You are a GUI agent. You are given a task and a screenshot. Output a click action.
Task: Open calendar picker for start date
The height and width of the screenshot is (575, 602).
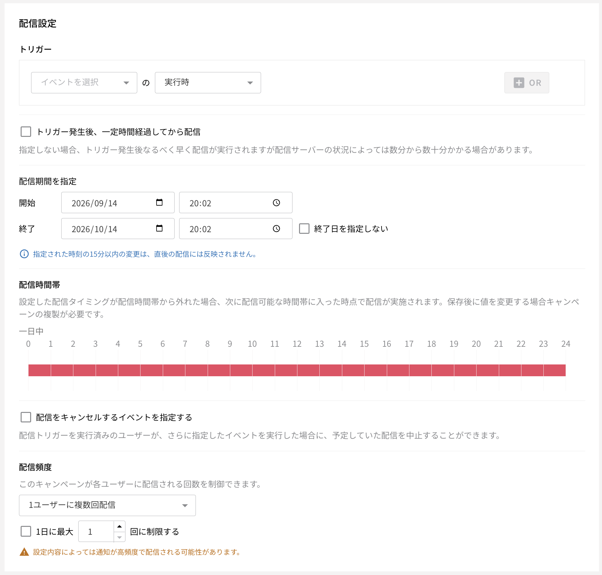point(159,203)
